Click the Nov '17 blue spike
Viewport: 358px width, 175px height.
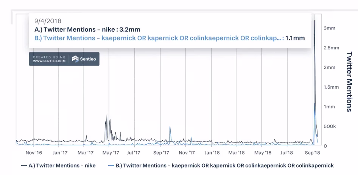point(191,137)
